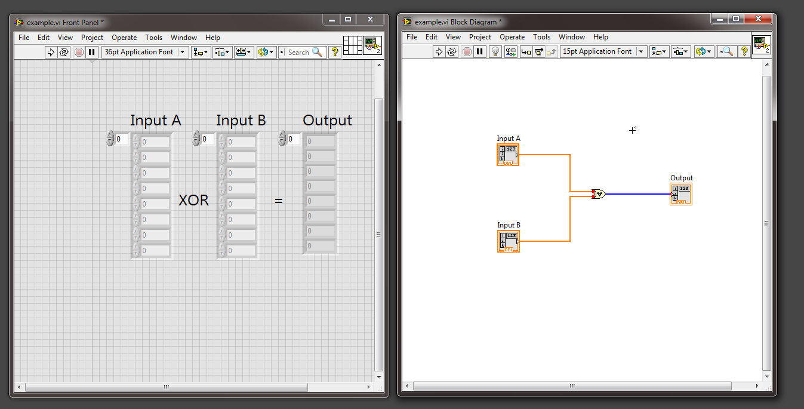This screenshot has width=804, height=409.
Task: Increment the Input A array index stepper
Action: point(110,136)
